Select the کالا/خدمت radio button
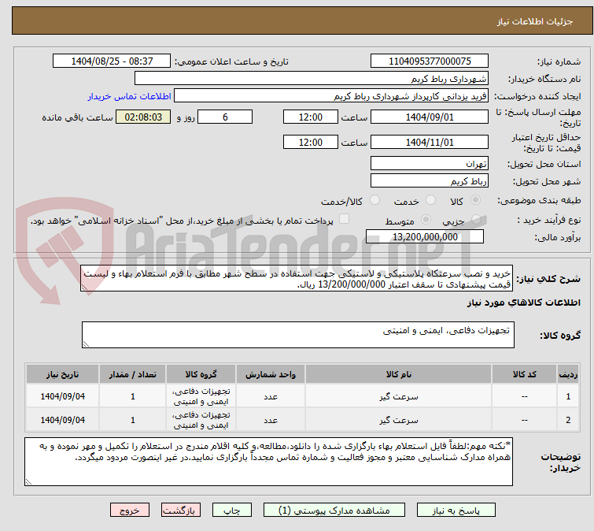The image size is (594, 531). tap(374, 200)
